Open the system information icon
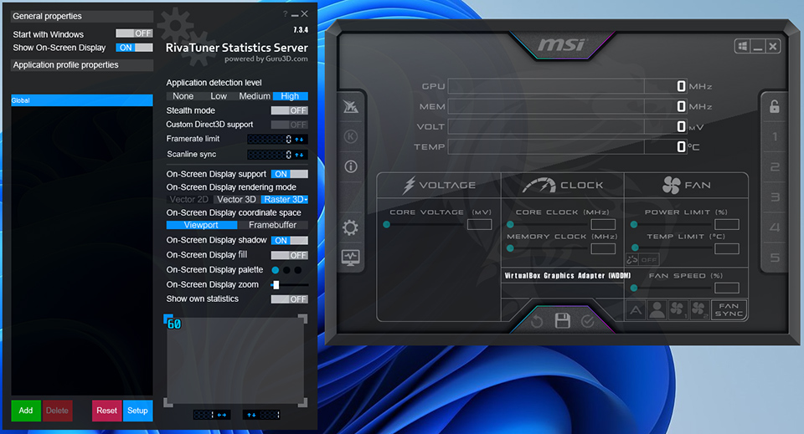Screen dimensions: 804x434 point(350,166)
